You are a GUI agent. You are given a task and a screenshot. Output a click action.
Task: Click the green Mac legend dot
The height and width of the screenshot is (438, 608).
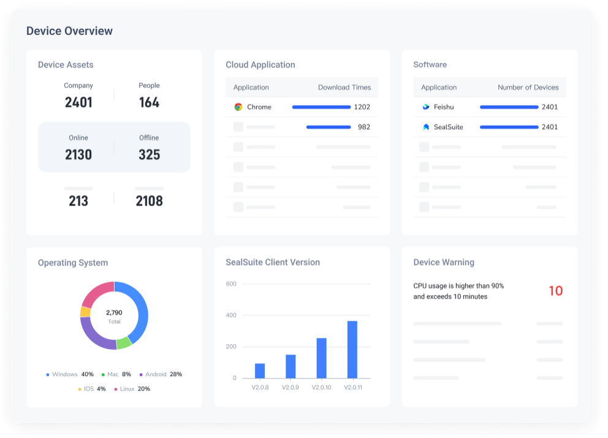click(103, 374)
